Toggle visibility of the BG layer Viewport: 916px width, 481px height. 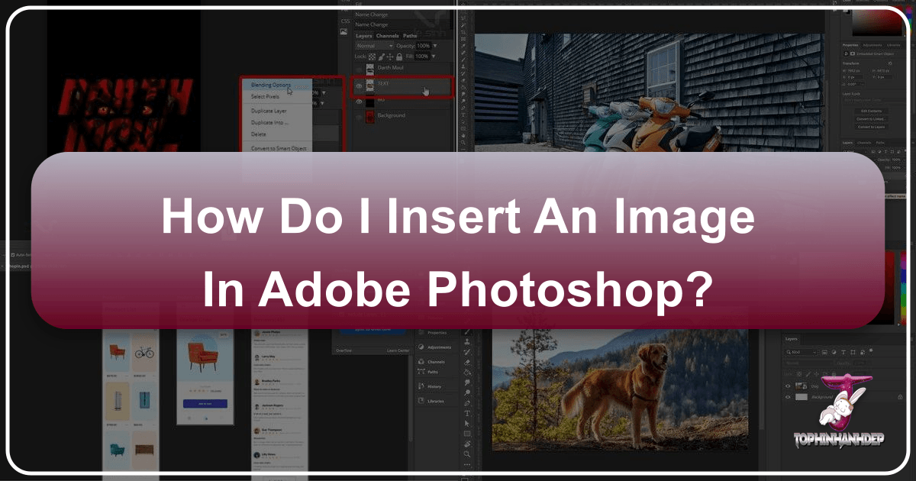pyautogui.click(x=359, y=102)
